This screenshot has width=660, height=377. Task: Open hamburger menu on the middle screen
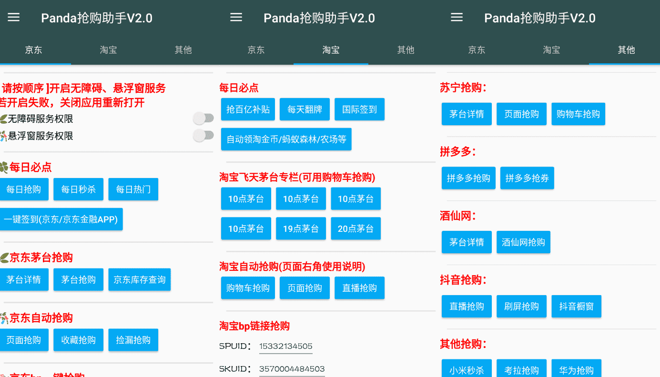[x=236, y=18]
